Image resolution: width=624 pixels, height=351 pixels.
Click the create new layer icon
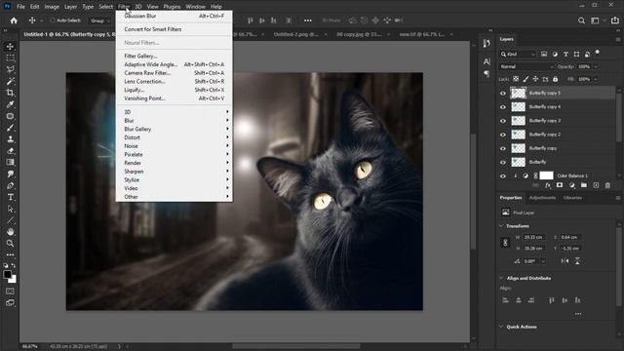pyautogui.click(x=596, y=185)
